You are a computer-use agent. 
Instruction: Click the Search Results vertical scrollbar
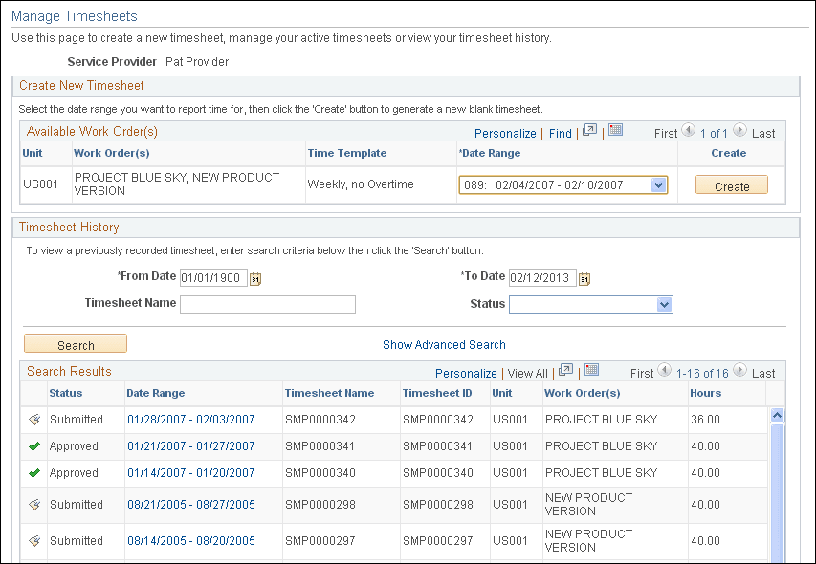(x=776, y=478)
